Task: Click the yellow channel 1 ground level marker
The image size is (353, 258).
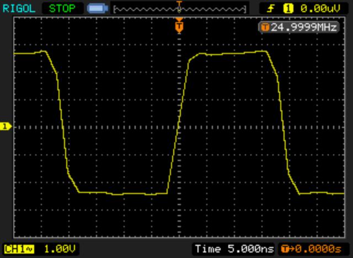Action: (x=6, y=126)
